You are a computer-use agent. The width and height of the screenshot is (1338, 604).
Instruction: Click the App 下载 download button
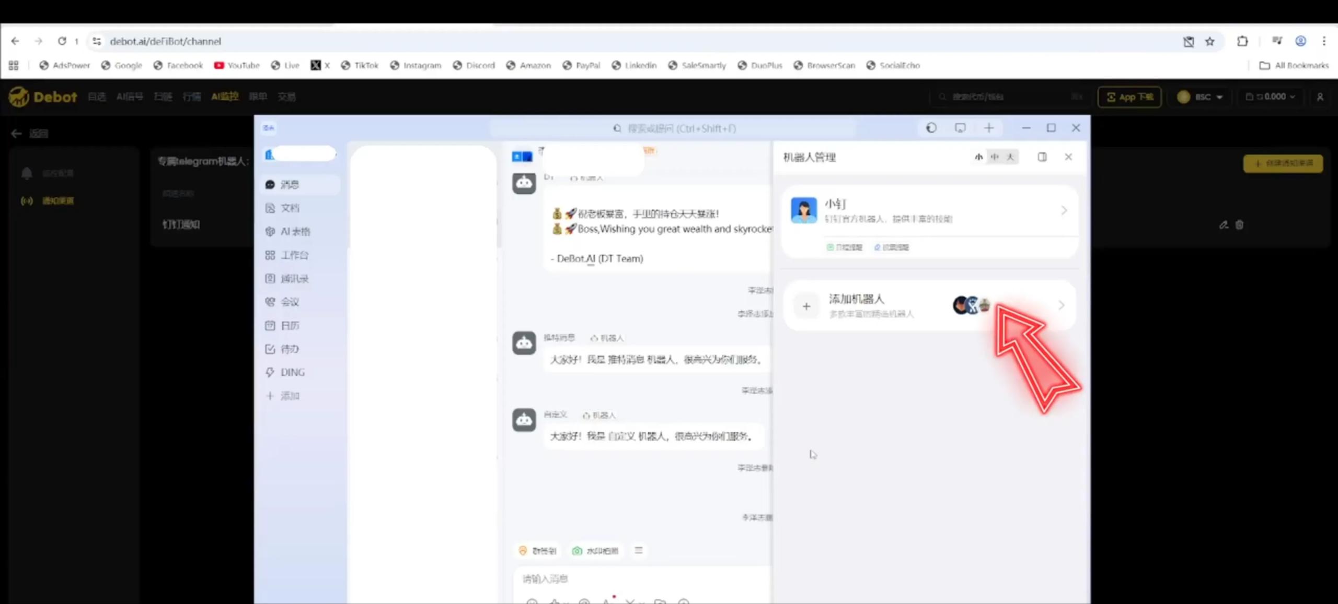click(x=1129, y=97)
